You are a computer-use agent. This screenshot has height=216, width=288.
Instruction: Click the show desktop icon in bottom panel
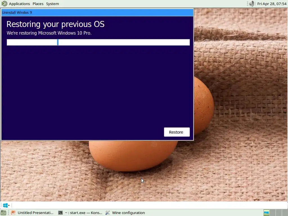(x=3, y=213)
